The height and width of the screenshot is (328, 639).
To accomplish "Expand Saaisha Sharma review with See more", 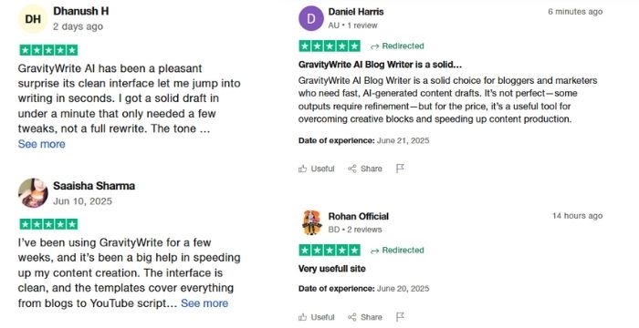I will [x=204, y=303].
